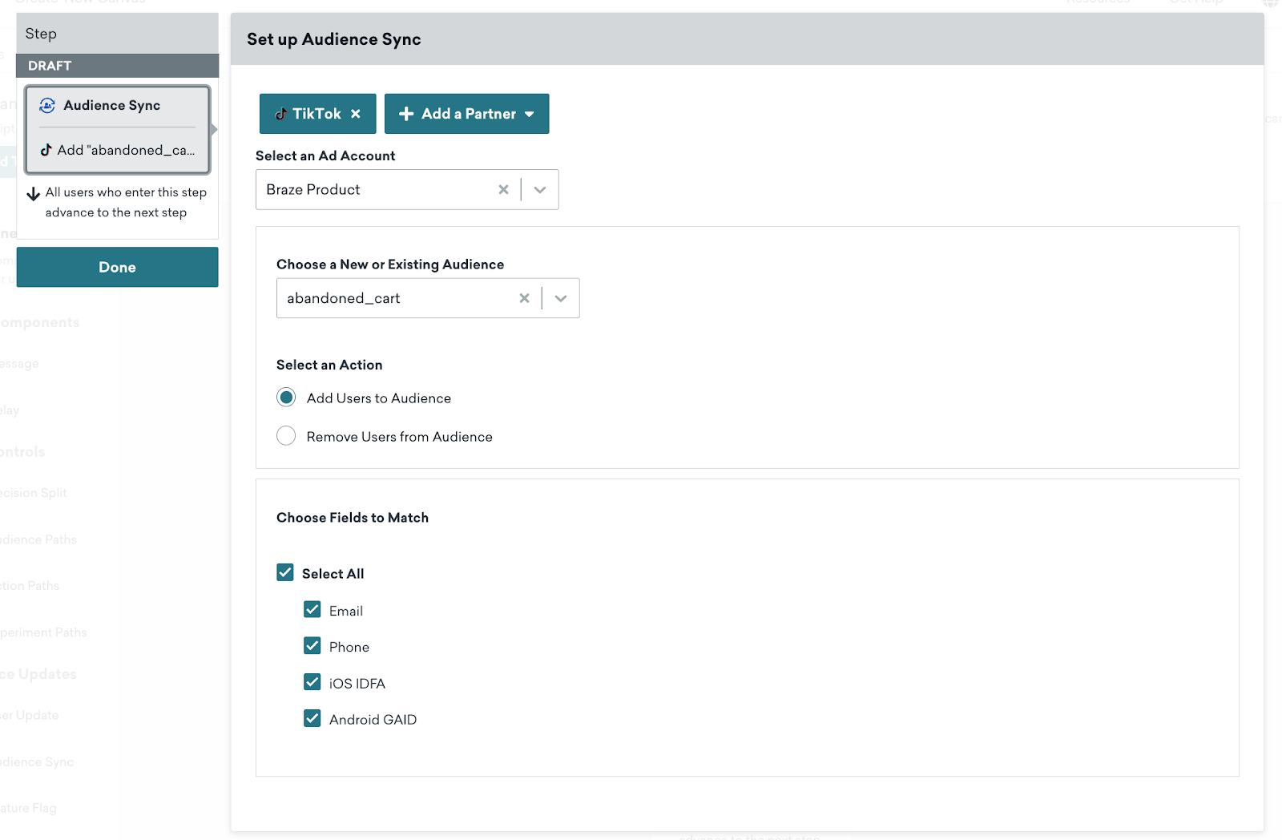Screen dimensions: 1282x840
Task: Disable the iOS IDFA checkbox
Action: tap(312, 682)
